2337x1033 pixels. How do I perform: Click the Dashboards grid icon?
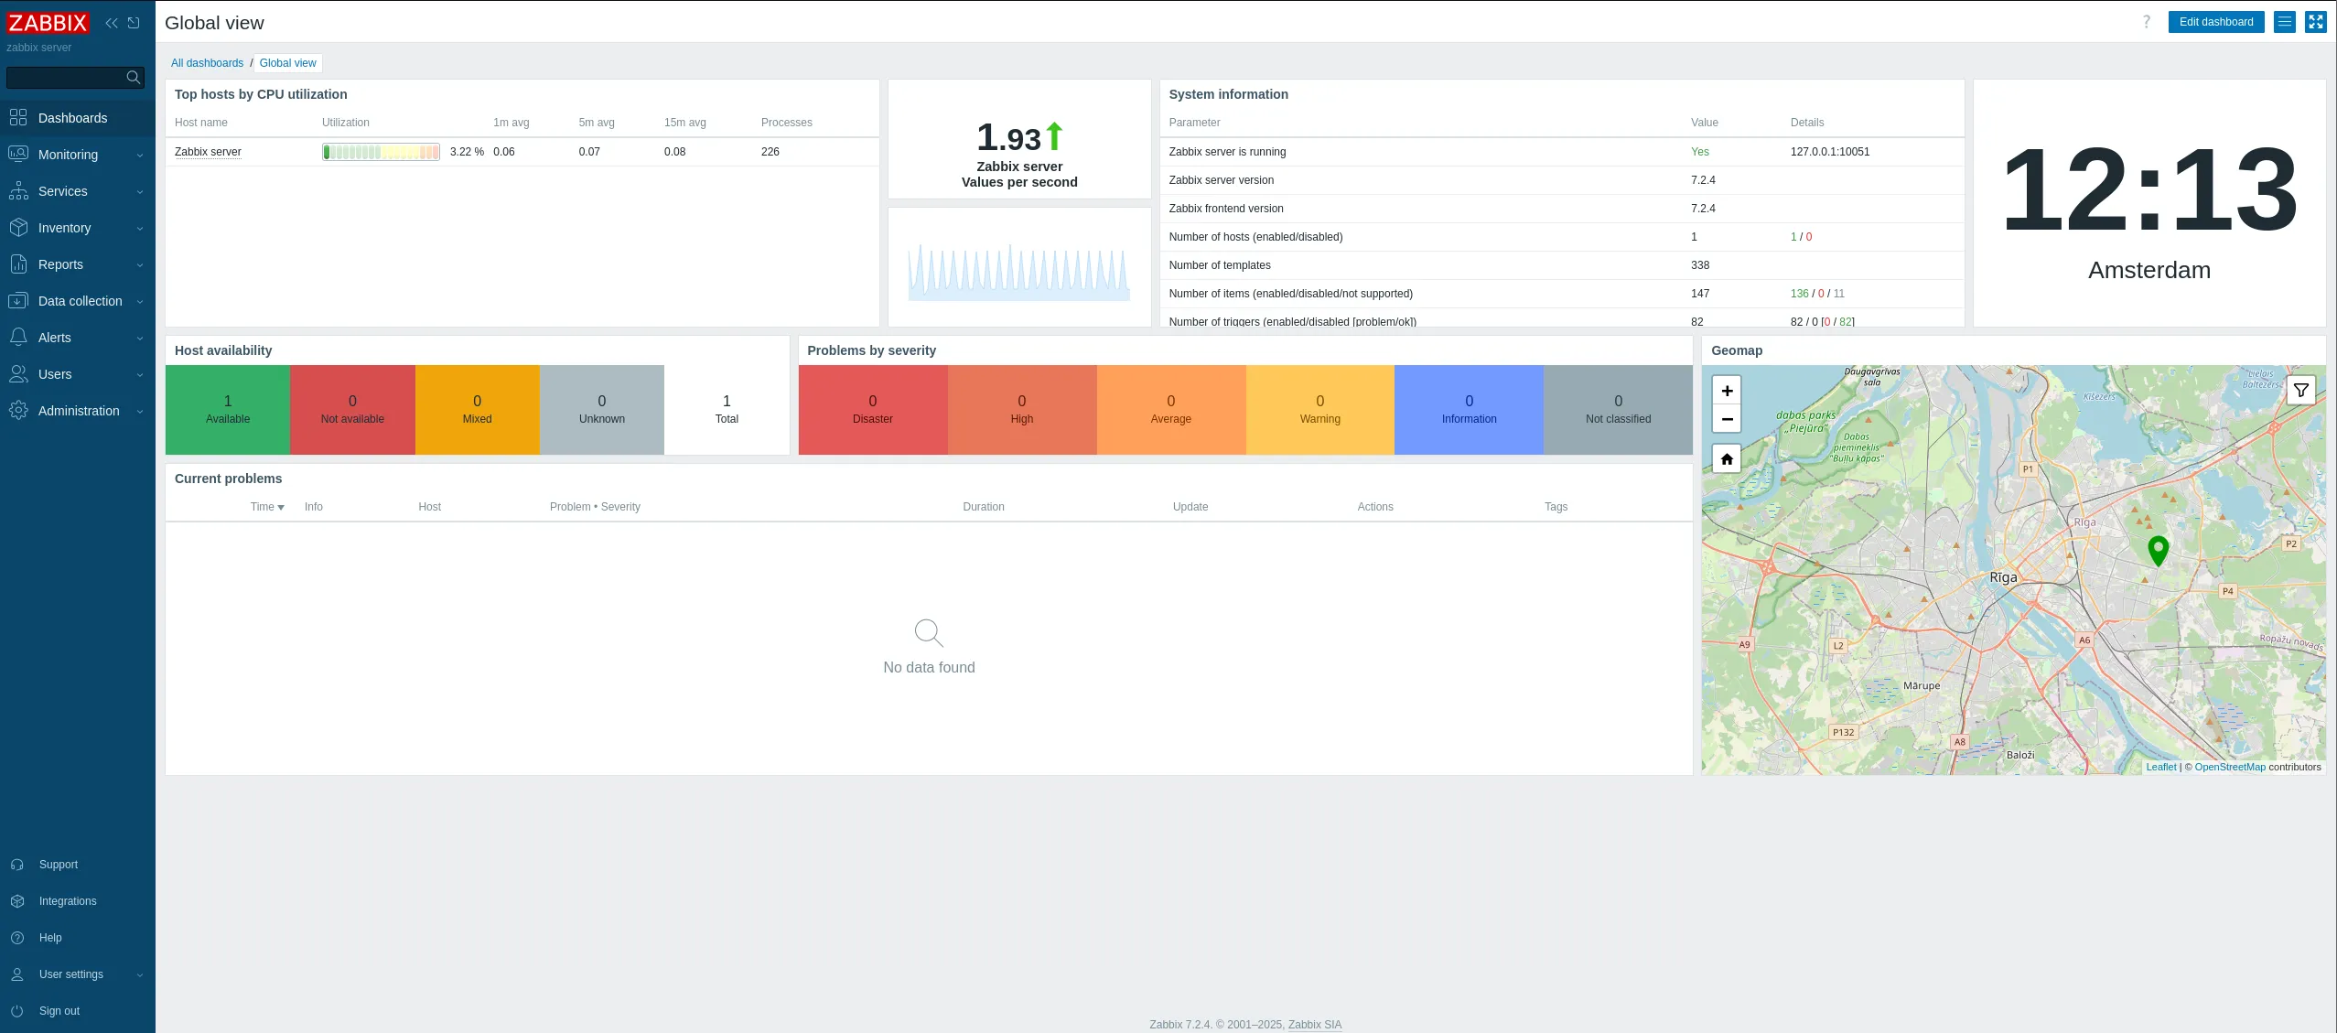tap(18, 117)
